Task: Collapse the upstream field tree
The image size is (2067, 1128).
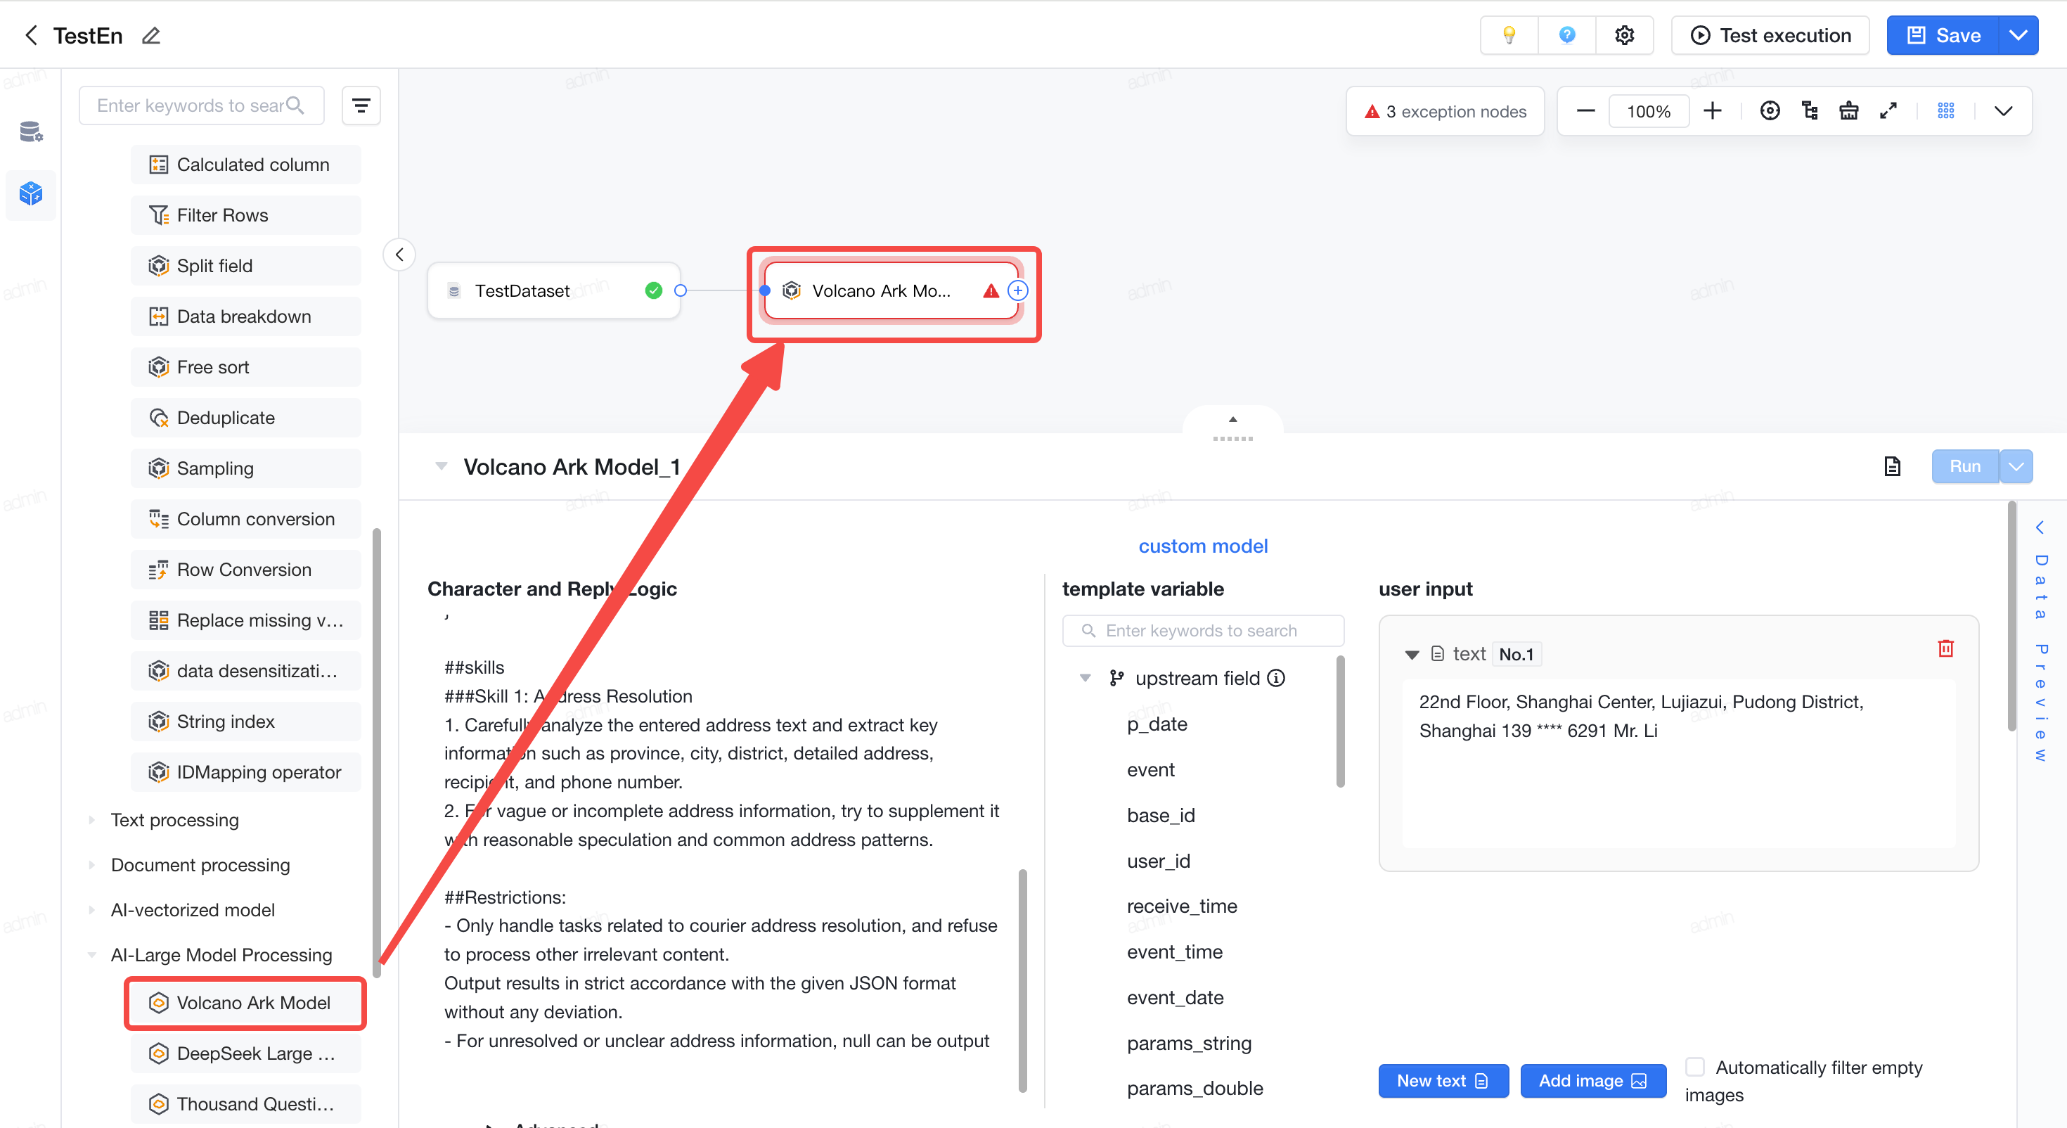Action: 1085,679
